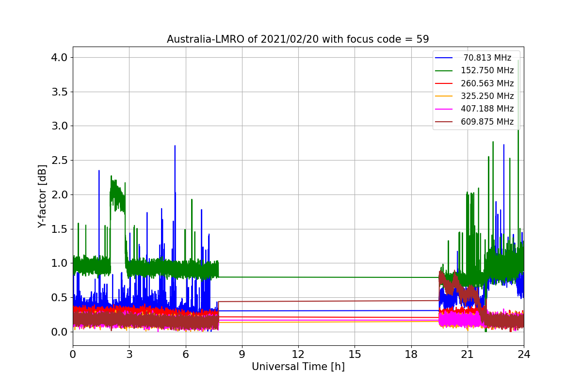
Task: Select the 152.750 MHz legend label
Action: coord(487,71)
